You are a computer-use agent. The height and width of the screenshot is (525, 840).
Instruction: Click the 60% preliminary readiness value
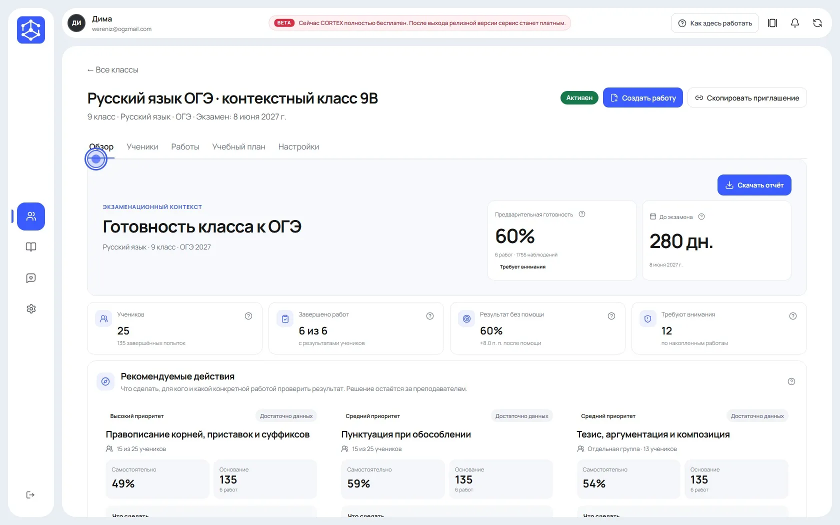point(515,236)
